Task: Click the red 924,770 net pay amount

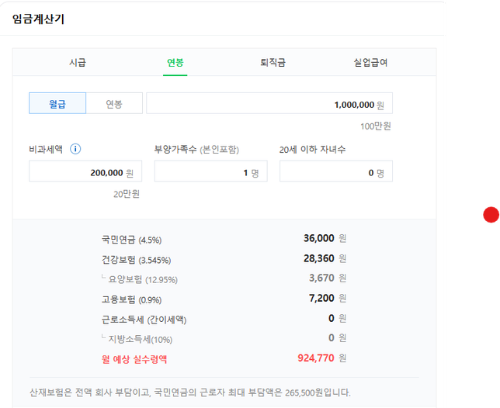Action: pyautogui.click(x=316, y=358)
